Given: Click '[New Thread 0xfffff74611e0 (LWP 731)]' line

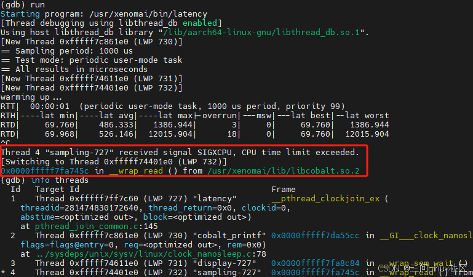Looking at the screenshot, I should [92, 78].
